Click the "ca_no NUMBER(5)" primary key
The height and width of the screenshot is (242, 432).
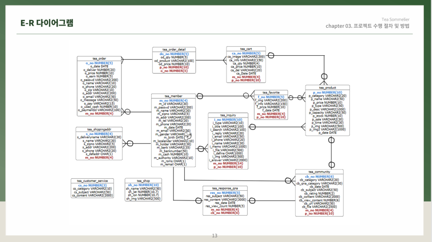point(246,54)
